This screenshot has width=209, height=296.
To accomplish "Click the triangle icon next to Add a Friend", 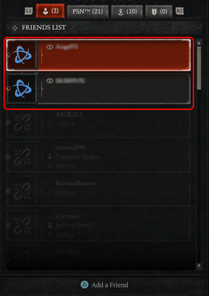I will [84, 285].
